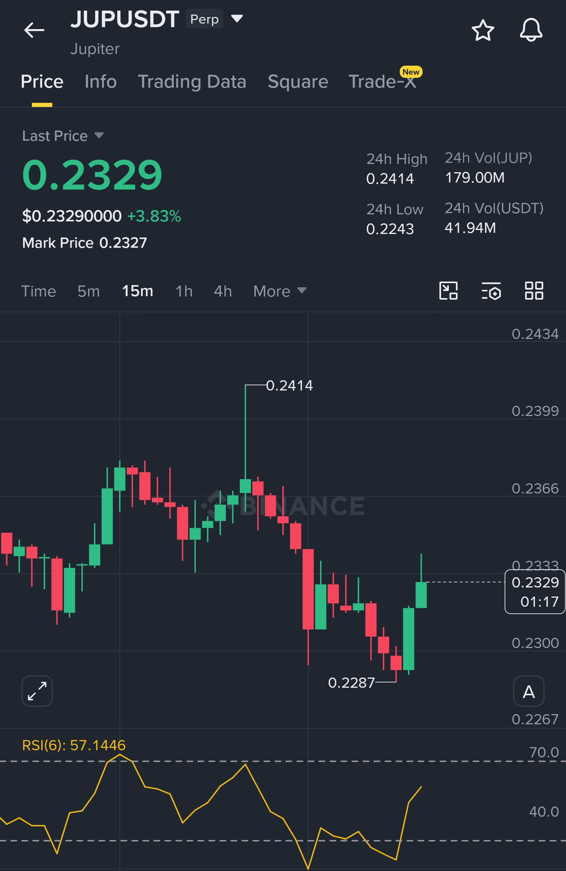The height and width of the screenshot is (871, 566).
Task: Toggle auto-scale A button on chart
Action: pos(529,691)
